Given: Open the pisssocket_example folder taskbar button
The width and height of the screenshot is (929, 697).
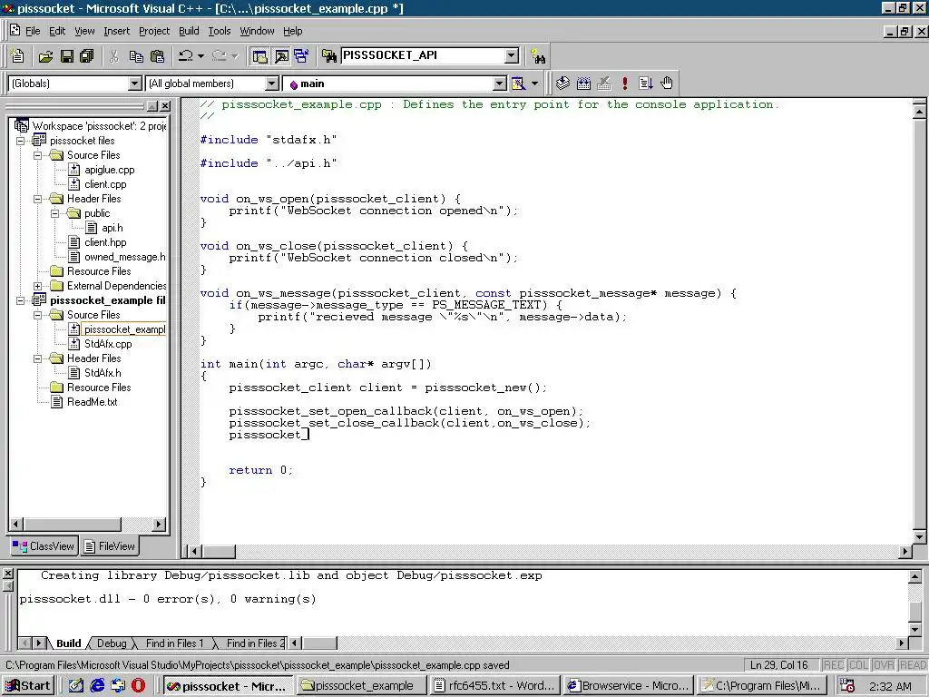Looking at the screenshot, I should coord(361,686).
